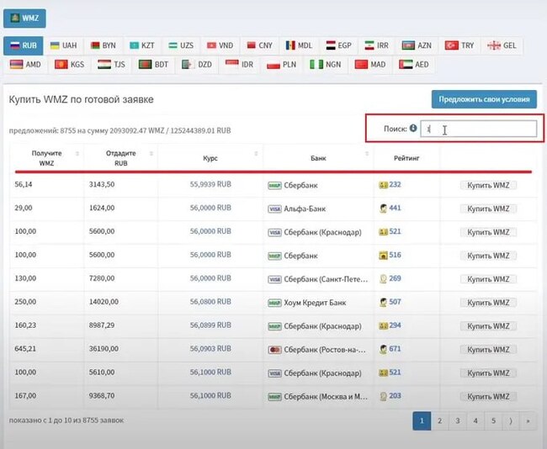This screenshot has width=547, height=449.
Task: Sort the table by Курс column
Action: coord(210,157)
